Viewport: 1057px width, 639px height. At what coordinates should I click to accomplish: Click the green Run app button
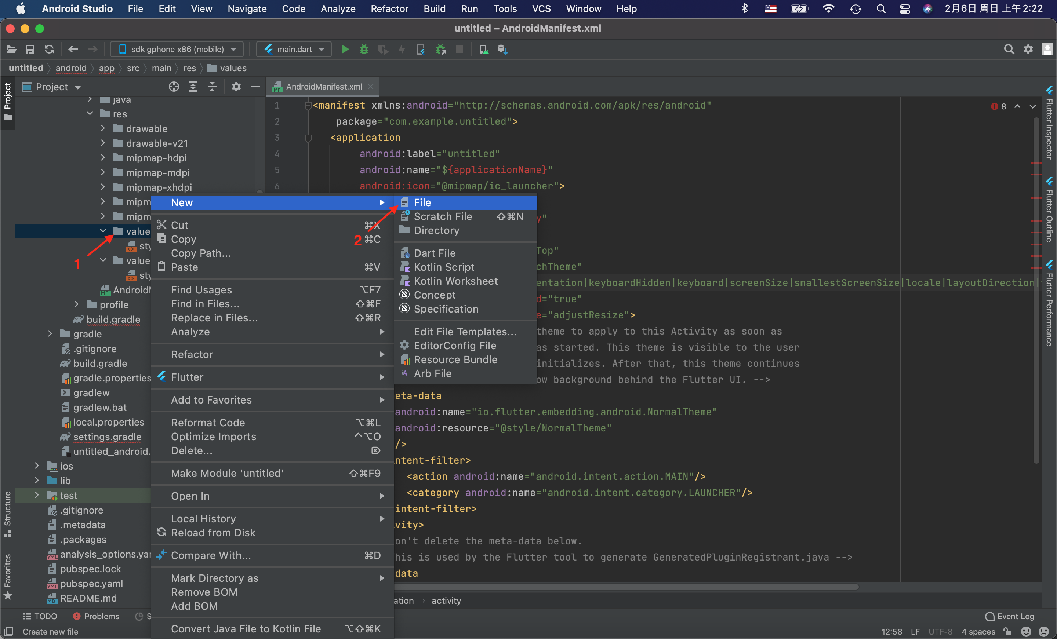pyautogui.click(x=345, y=49)
